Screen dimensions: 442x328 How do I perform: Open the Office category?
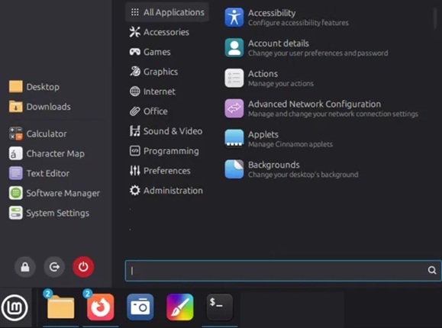149,111
